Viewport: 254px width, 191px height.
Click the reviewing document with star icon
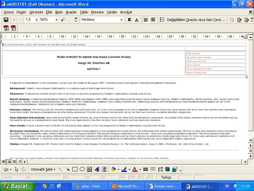[246, 20]
